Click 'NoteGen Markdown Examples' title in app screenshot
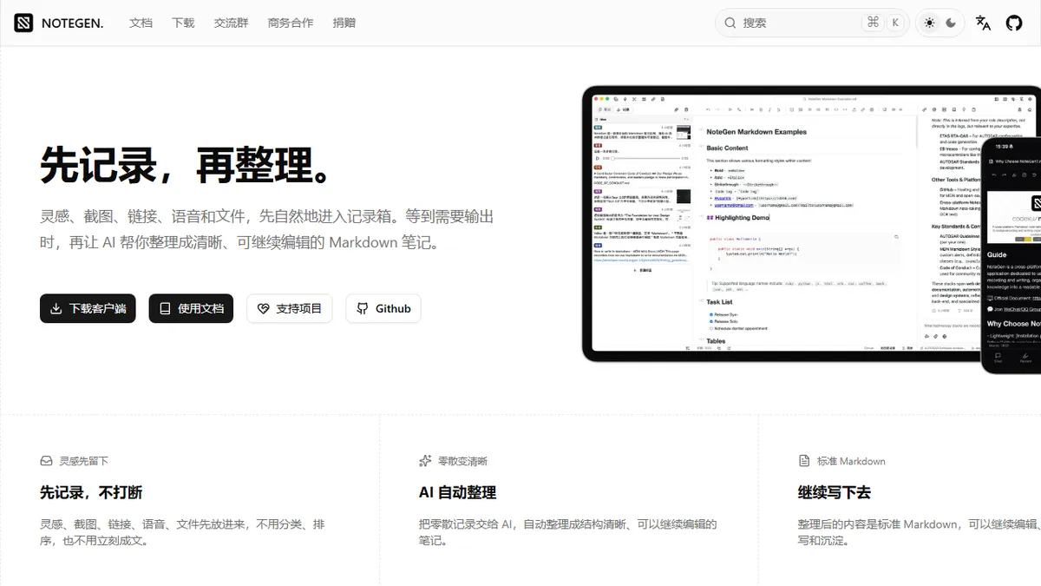This screenshot has width=1041, height=586. tap(756, 132)
